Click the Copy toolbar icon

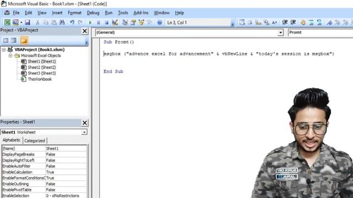46,22
